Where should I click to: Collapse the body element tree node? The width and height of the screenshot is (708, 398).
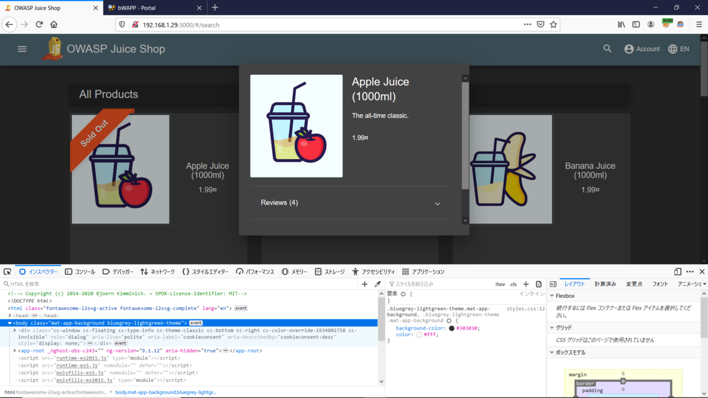pyautogui.click(x=10, y=323)
